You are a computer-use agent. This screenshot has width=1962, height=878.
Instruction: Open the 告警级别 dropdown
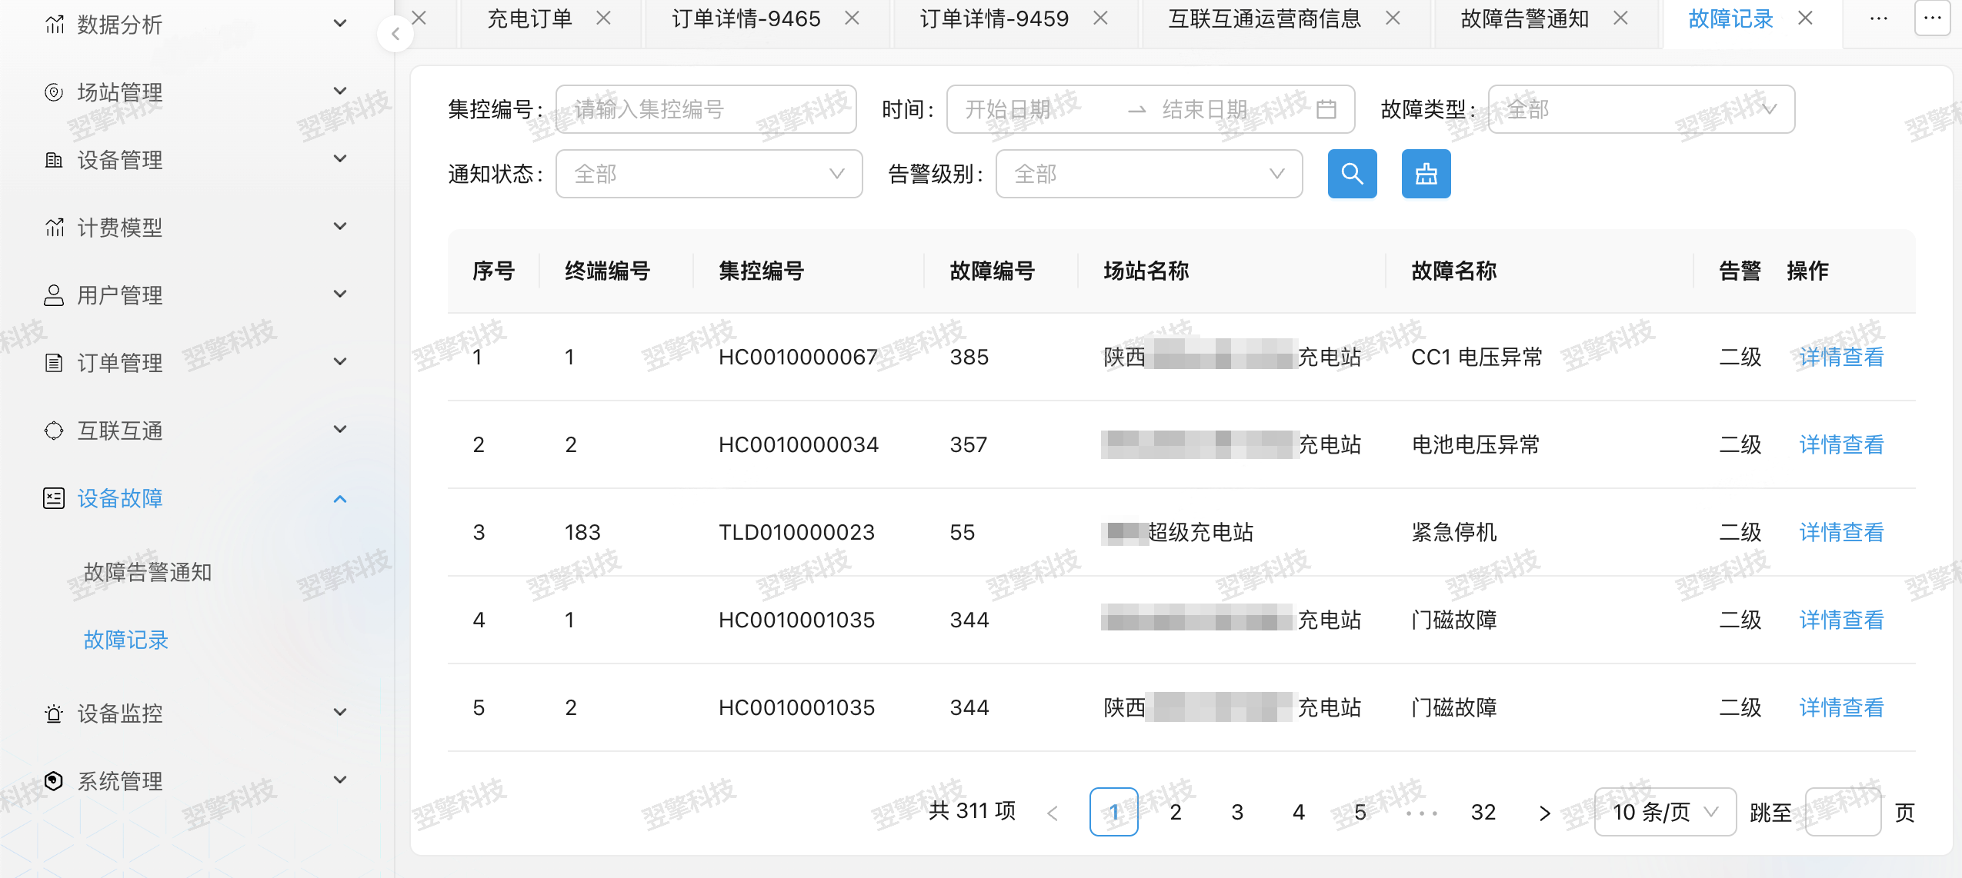(1148, 174)
